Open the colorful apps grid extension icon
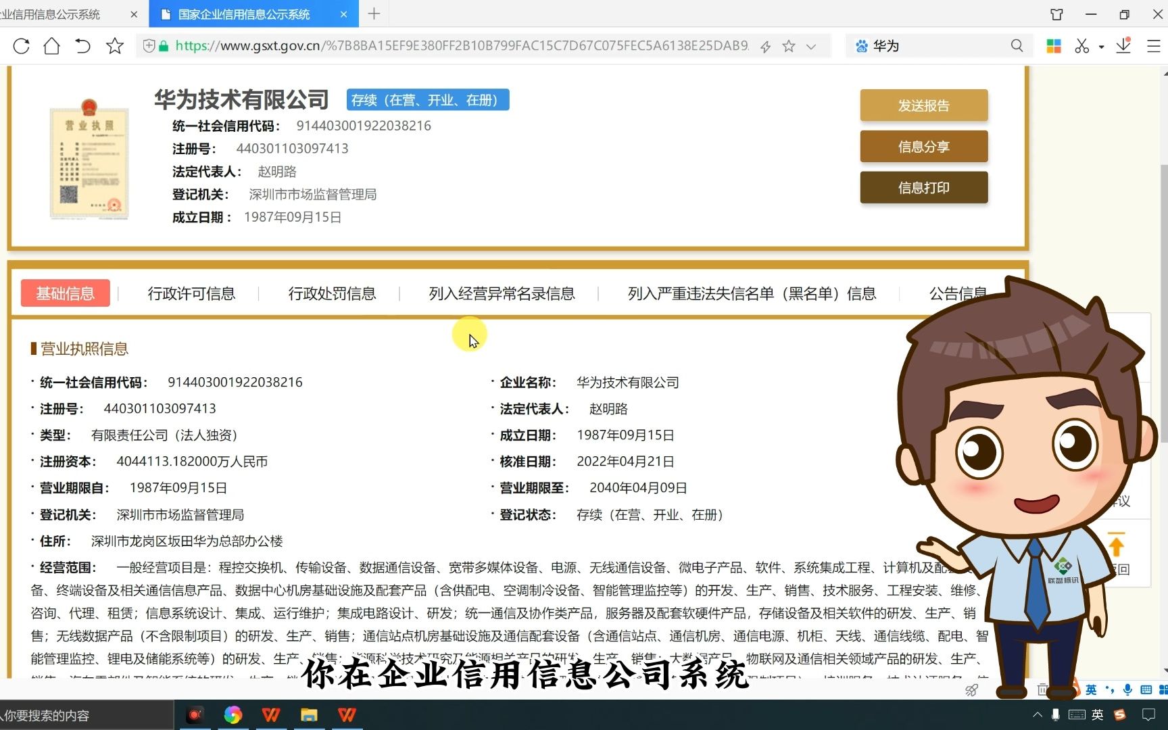 tap(1053, 46)
